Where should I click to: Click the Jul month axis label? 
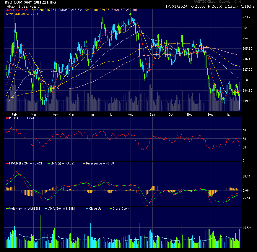coord(111,114)
